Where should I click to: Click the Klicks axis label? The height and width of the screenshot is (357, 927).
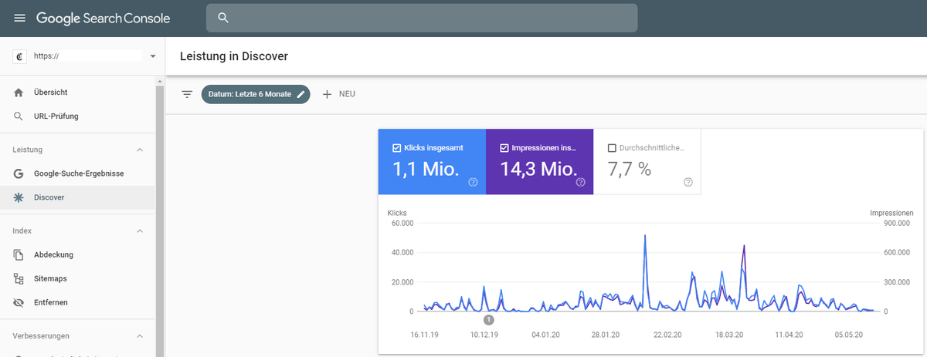coord(396,213)
